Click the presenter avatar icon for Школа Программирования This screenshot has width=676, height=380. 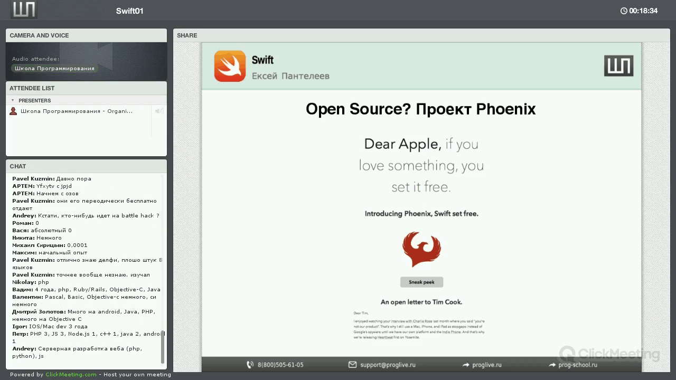click(14, 111)
